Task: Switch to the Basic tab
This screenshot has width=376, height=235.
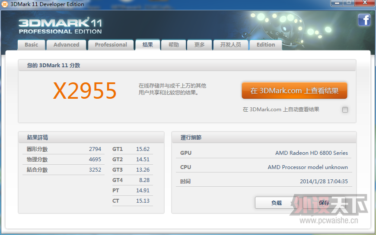Action: pyautogui.click(x=32, y=45)
